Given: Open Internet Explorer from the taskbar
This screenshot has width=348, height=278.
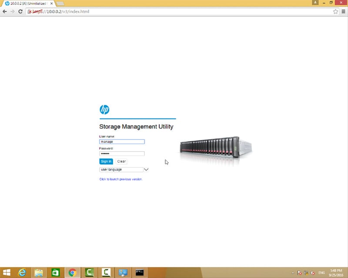Looking at the screenshot, I should 22,272.
